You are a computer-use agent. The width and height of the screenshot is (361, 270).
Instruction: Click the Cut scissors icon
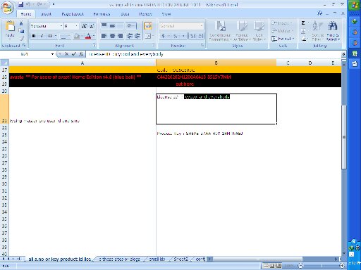(x=21, y=23)
